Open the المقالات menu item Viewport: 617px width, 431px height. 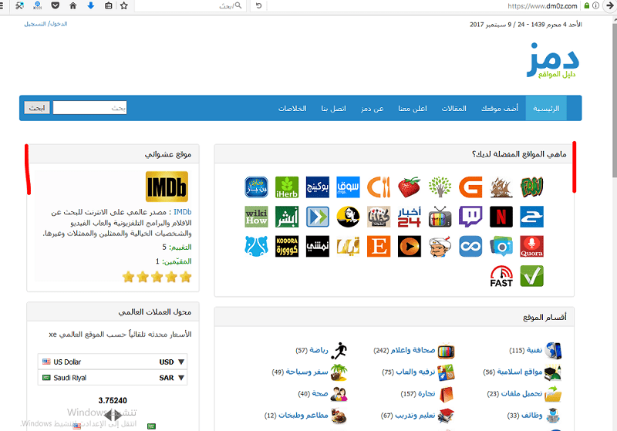pos(453,109)
